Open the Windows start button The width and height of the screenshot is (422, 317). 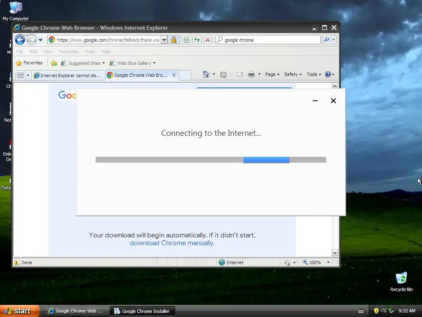click(x=20, y=311)
